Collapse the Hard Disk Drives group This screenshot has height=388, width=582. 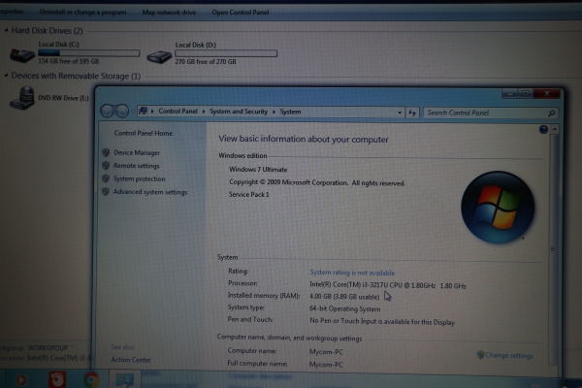click(x=6, y=30)
